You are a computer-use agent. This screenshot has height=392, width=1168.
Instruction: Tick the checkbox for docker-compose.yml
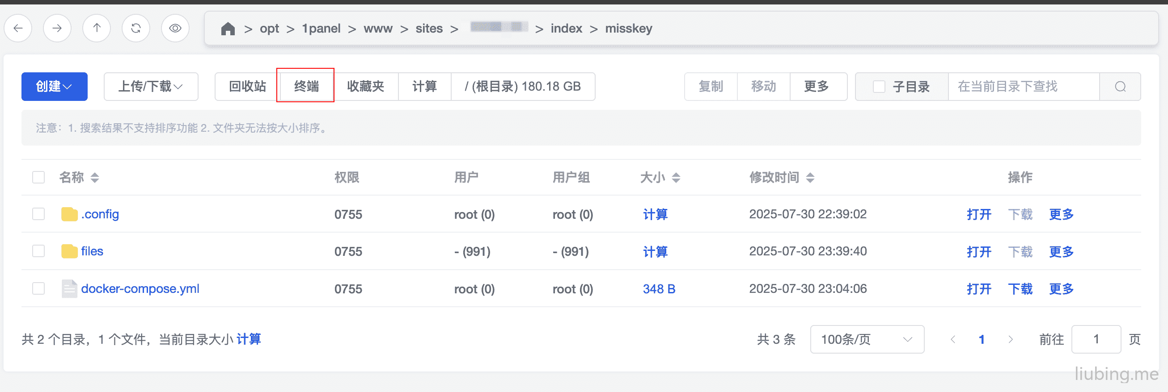tap(38, 288)
